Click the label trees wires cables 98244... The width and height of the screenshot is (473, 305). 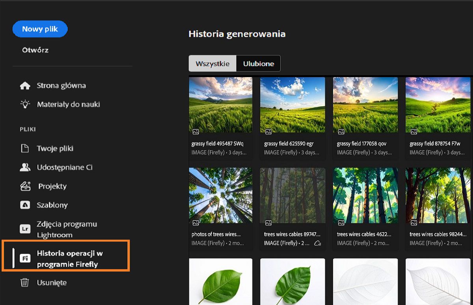pyautogui.click(x=438, y=234)
